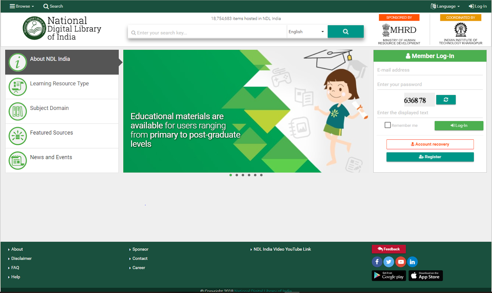Click the password field
The image size is (492, 293).
430,85
